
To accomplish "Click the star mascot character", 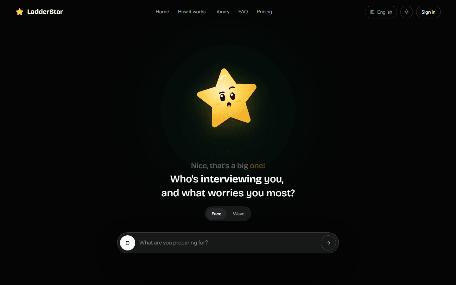I will click(x=227, y=98).
